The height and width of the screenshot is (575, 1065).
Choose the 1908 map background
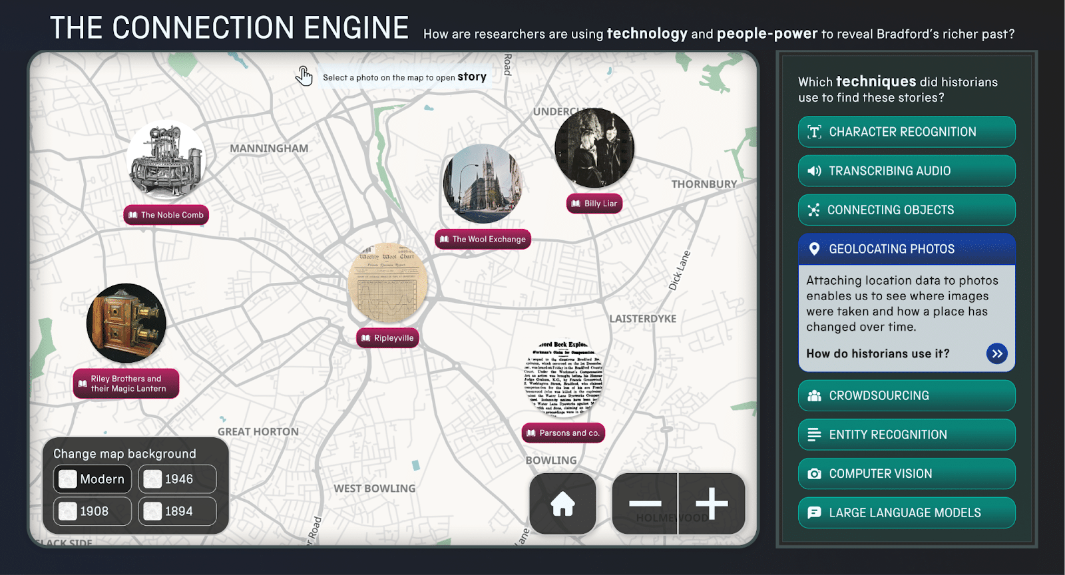[93, 511]
